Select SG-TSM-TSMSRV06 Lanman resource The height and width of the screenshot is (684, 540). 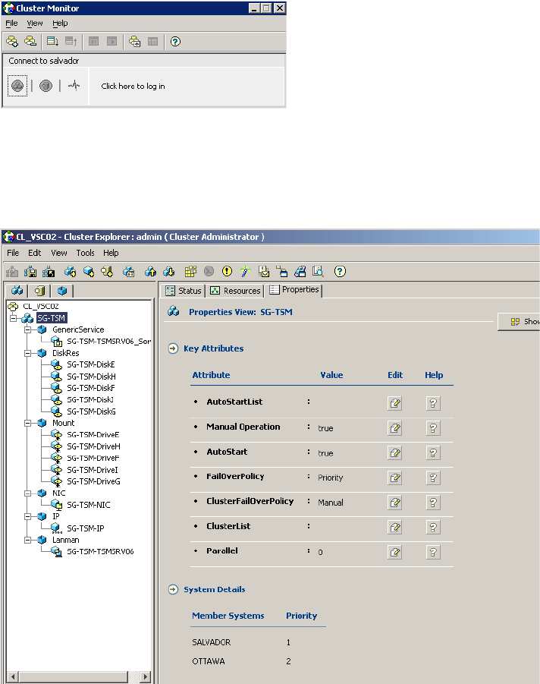(100, 552)
